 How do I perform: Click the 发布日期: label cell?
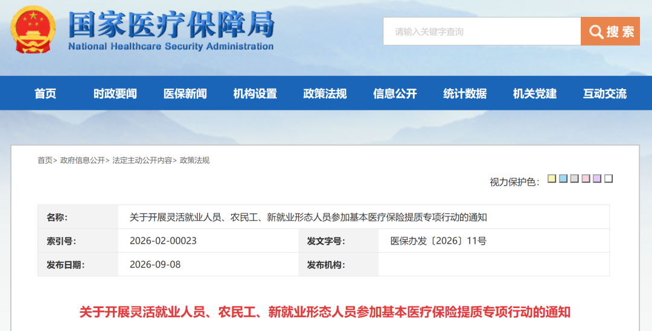click(x=78, y=265)
